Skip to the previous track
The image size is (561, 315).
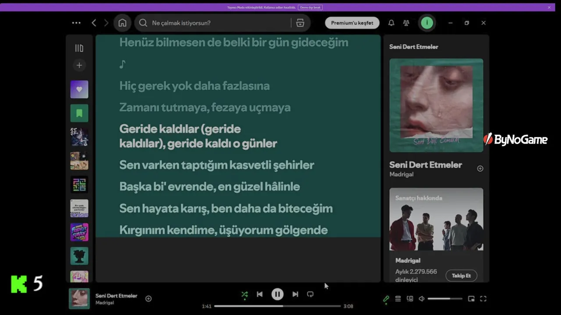(259, 294)
